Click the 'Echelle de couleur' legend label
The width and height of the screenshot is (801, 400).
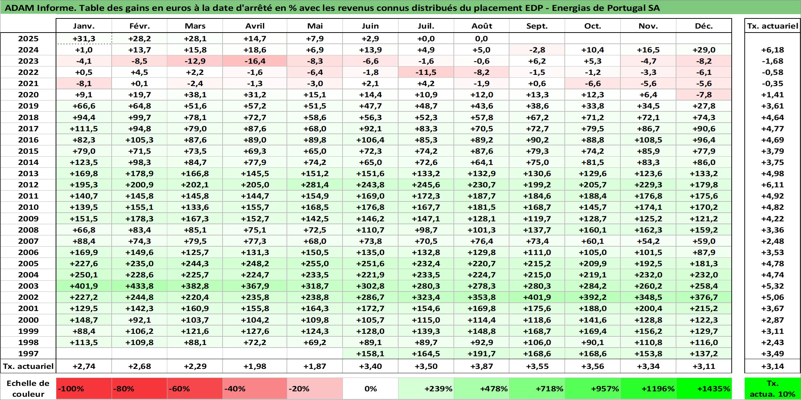tap(28, 388)
